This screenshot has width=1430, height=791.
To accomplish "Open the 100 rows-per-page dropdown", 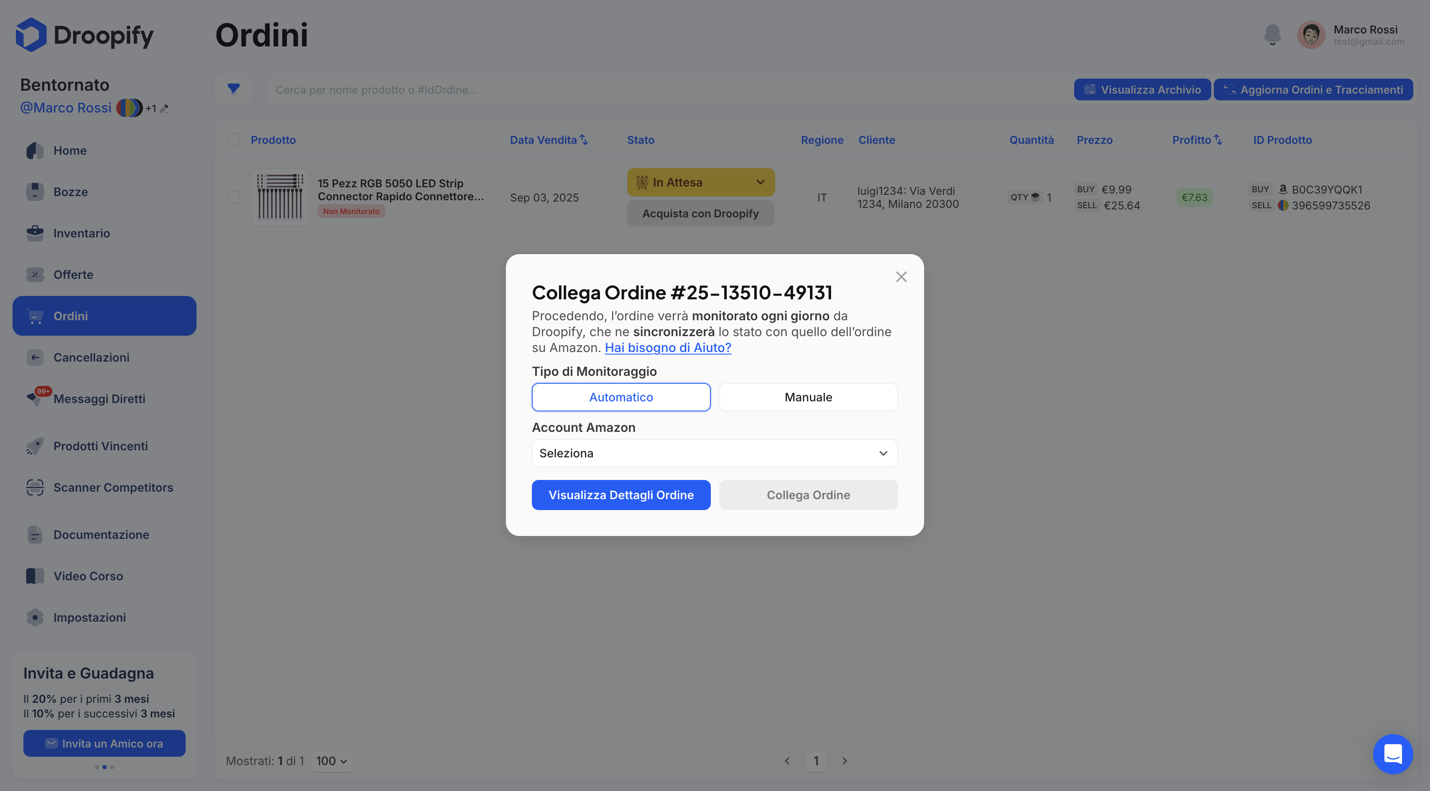I will (332, 760).
